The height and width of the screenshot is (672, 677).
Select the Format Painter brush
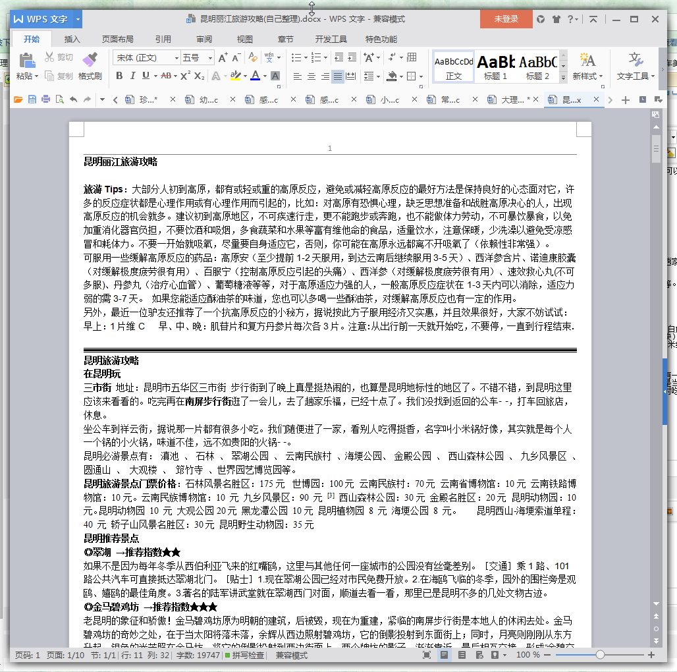point(90,60)
